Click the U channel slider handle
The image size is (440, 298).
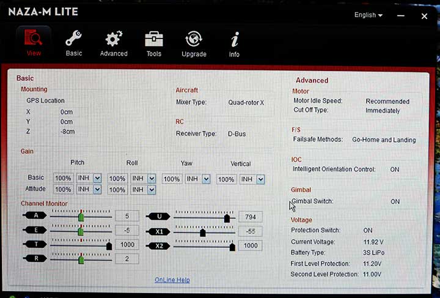[x=227, y=217]
